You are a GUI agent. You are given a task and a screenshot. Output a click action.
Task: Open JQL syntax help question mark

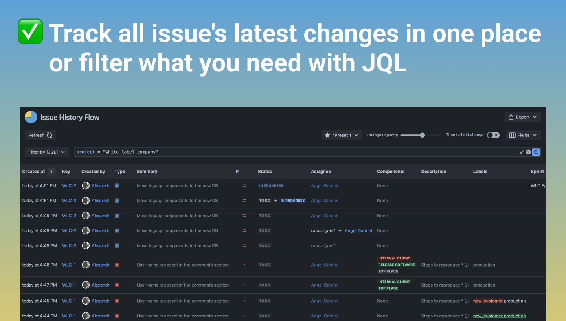(x=528, y=152)
